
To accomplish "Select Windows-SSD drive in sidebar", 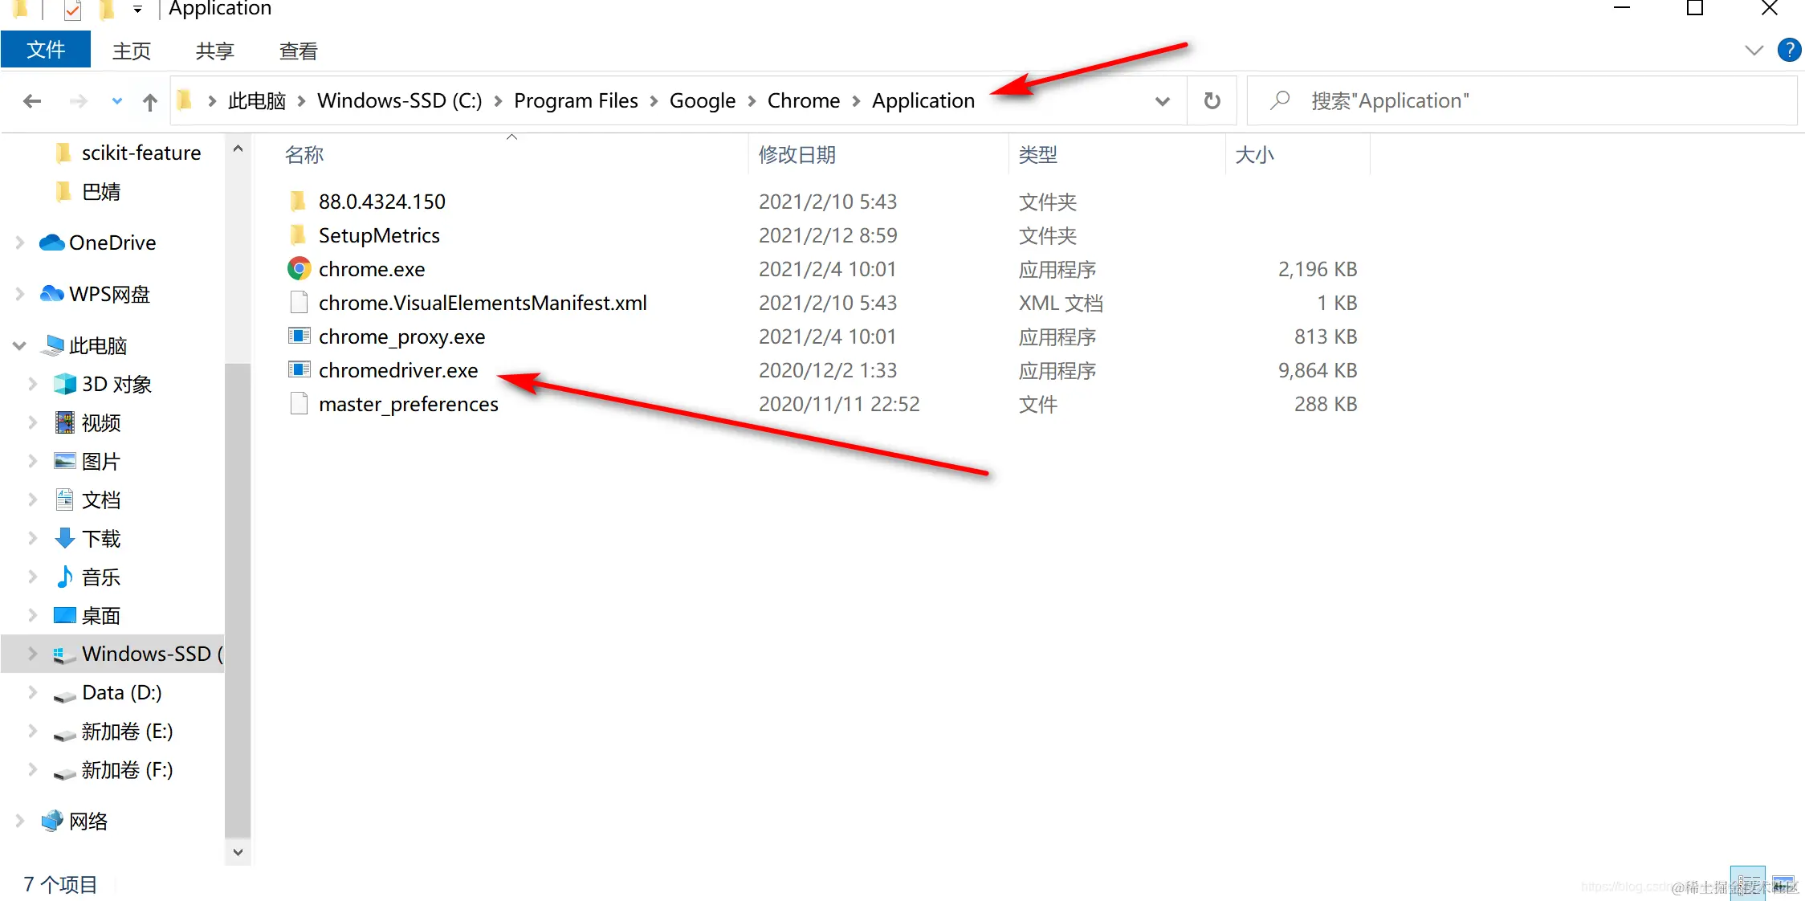I will pos(112,654).
